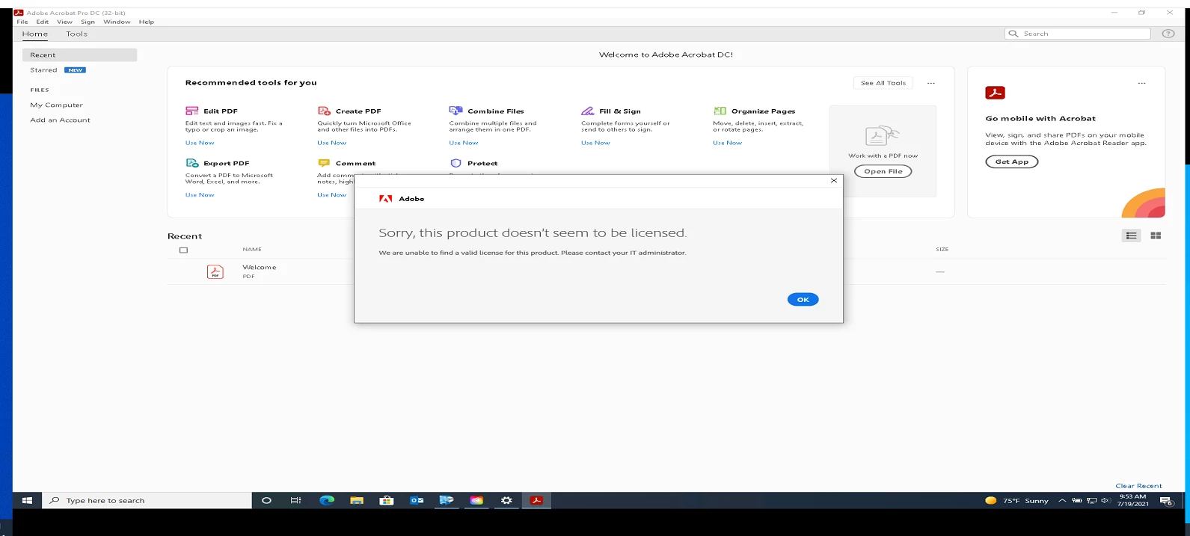
Task: Click the Cortana circle icon in the taskbar
Action: coord(266,501)
